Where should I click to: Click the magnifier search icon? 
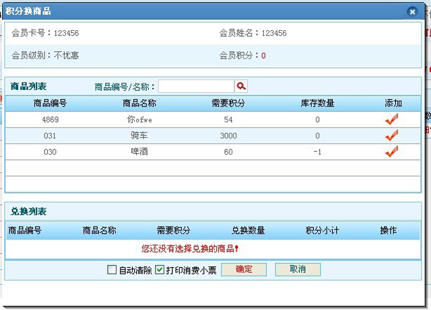(x=241, y=86)
